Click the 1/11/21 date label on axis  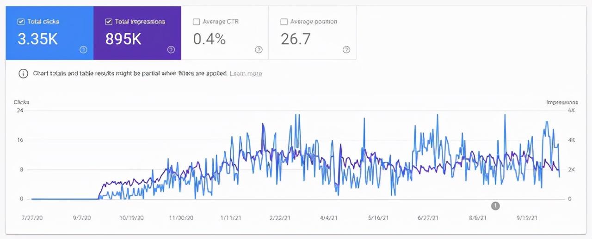click(230, 218)
